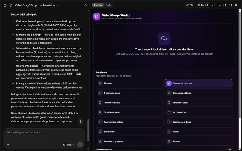Viewport: 242px width, 151px height.
Task: Toggle device preview icon
Action: pos(219,5)
